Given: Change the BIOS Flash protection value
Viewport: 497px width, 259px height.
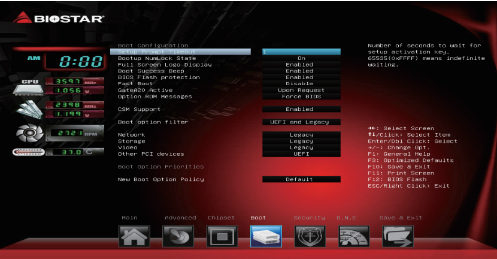Looking at the screenshot, I should 301,77.
